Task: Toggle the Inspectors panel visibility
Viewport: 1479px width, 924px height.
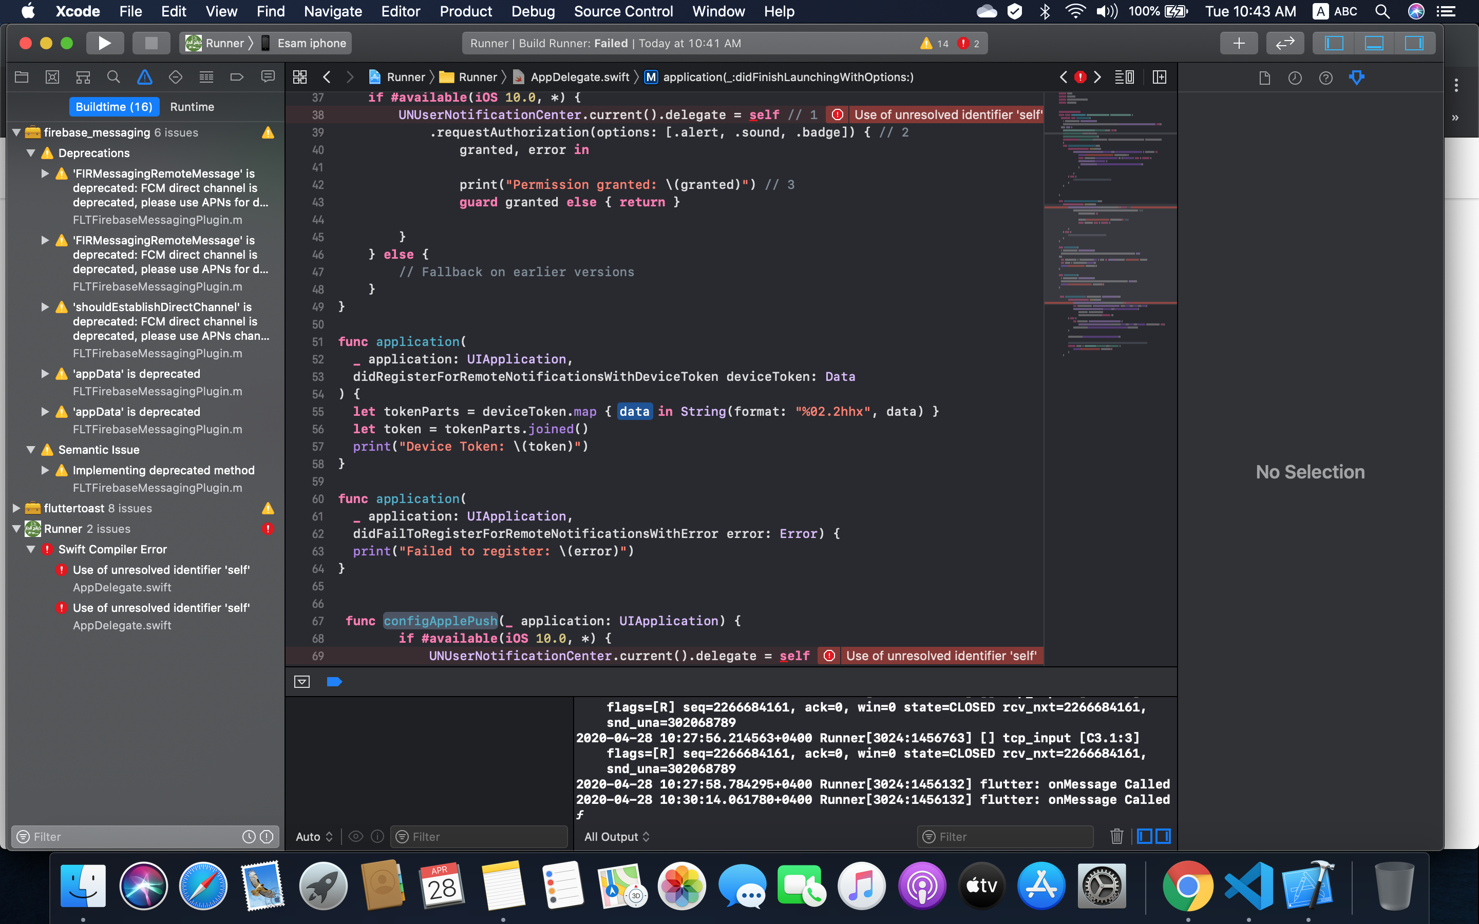Action: 1414,44
